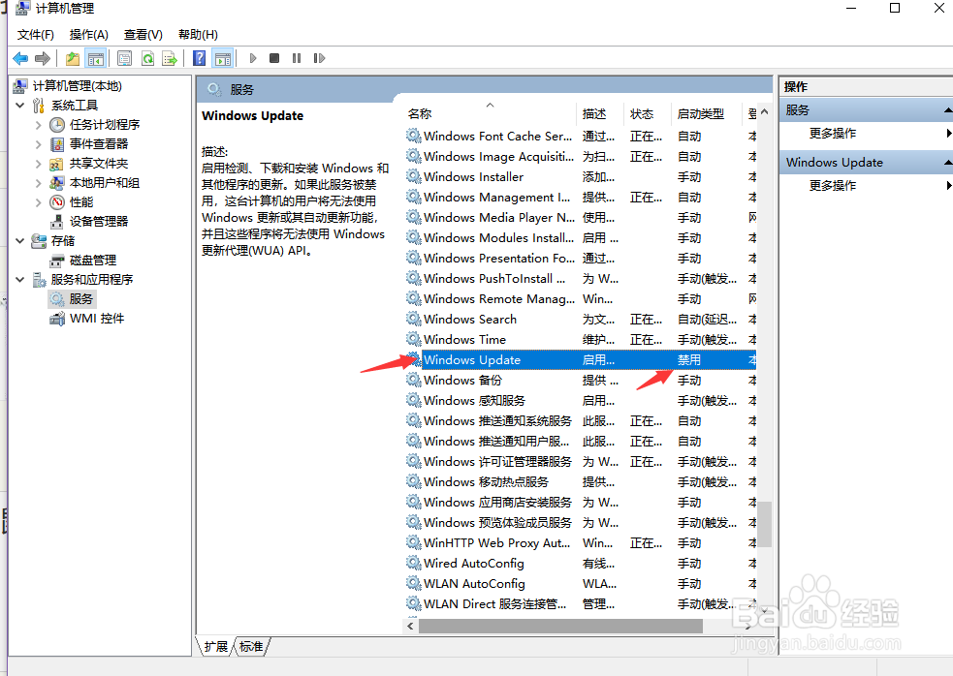Viewport: 953px width, 676px height.
Task: Switch to the 标准 tab
Action: (x=251, y=646)
